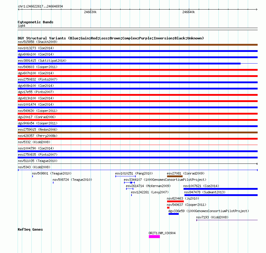Click esv2750835 (Pinto2007) label
Screen dimensions: 266x253
38,155
